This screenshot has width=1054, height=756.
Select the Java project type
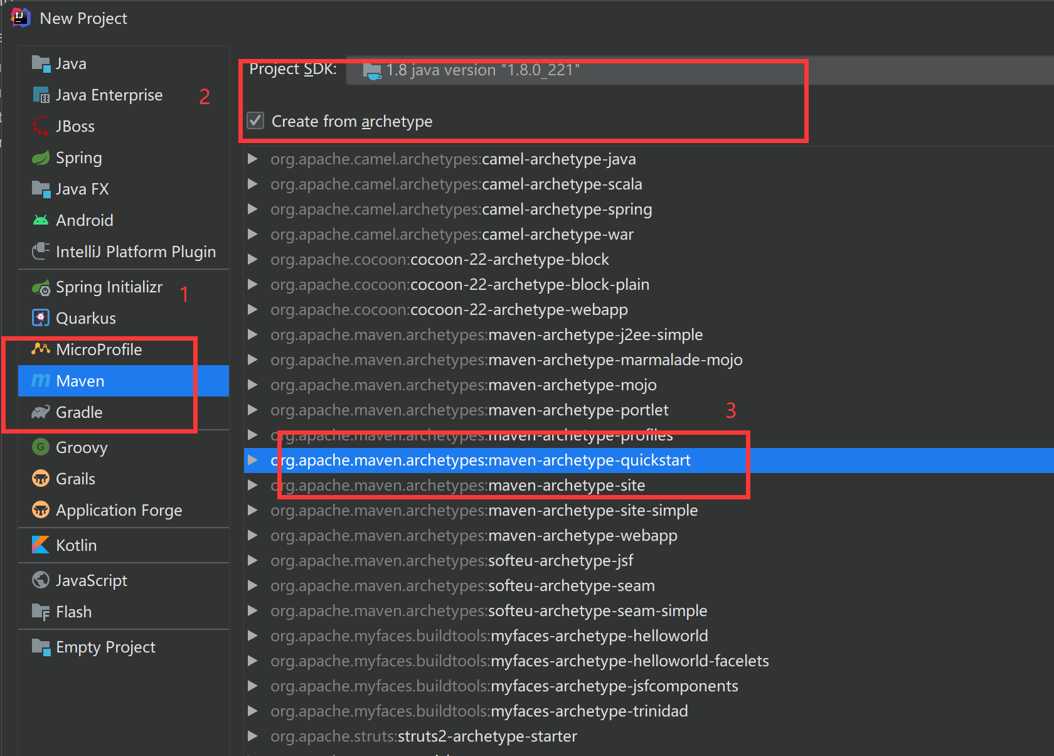124,63
